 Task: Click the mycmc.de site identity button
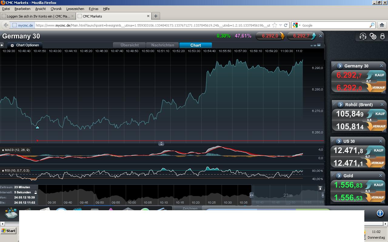click(x=23, y=25)
